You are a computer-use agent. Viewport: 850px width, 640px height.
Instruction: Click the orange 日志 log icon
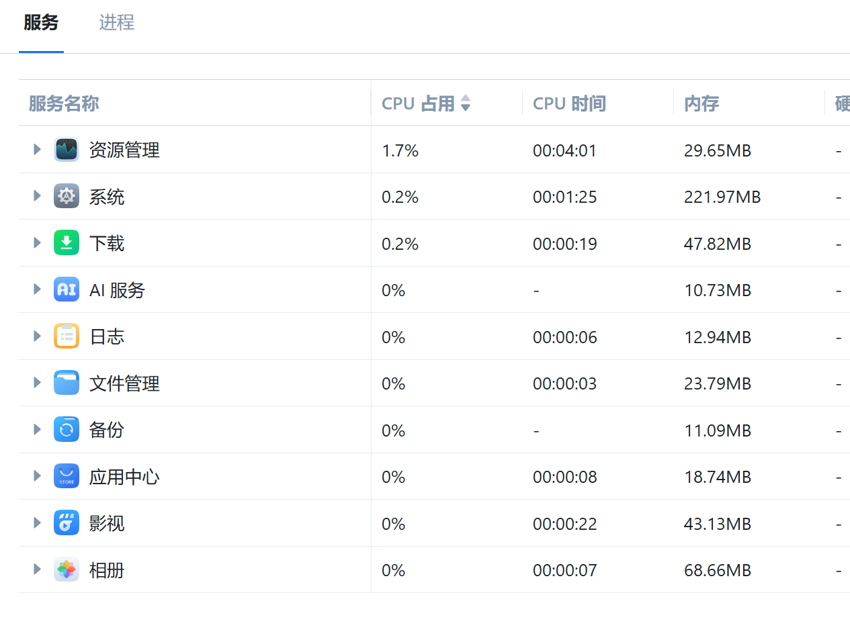67,336
